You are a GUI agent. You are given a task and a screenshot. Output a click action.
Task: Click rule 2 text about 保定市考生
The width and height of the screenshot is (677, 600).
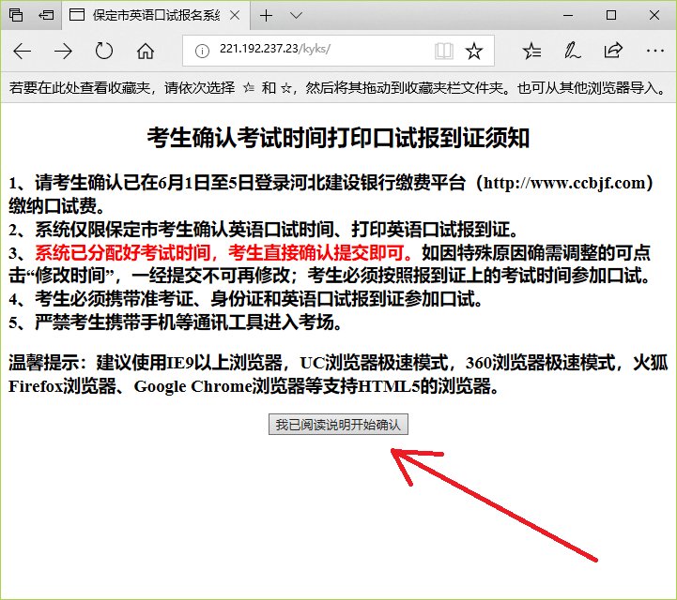[x=263, y=229]
